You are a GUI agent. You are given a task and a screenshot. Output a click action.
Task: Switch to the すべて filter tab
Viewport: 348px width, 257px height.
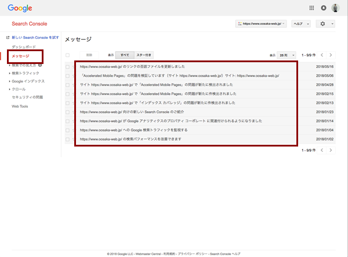click(x=125, y=55)
